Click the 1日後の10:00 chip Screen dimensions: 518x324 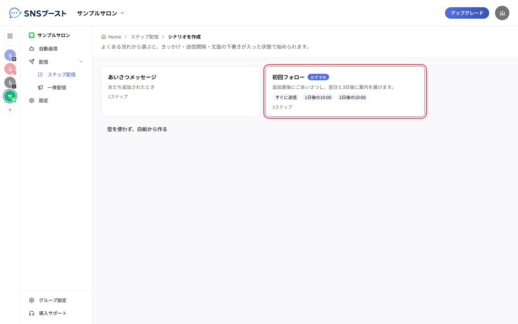pyautogui.click(x=318, y=98)
